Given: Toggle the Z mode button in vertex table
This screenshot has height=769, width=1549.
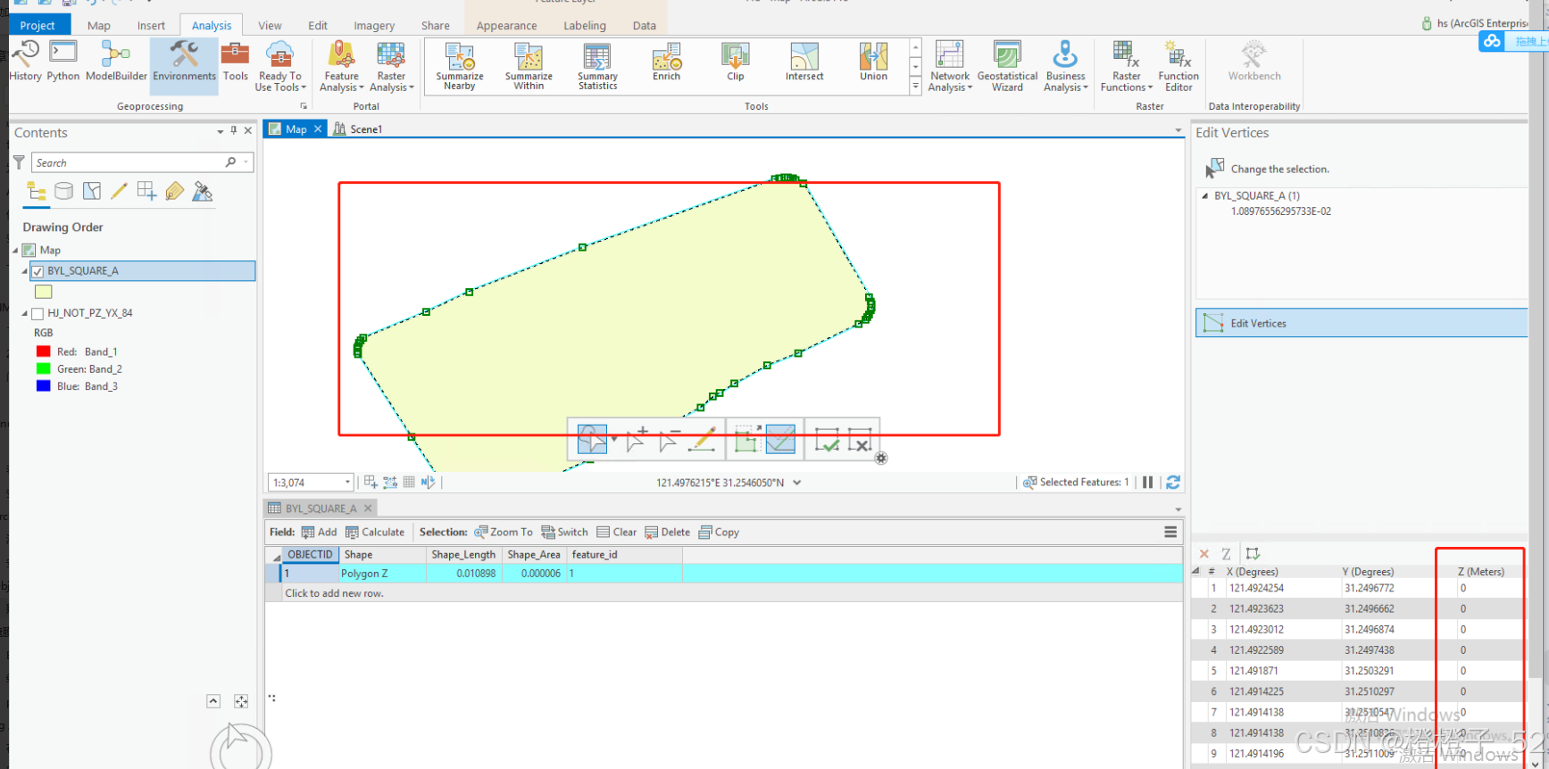Looking at the screenshot, I should pos(1226,554).
